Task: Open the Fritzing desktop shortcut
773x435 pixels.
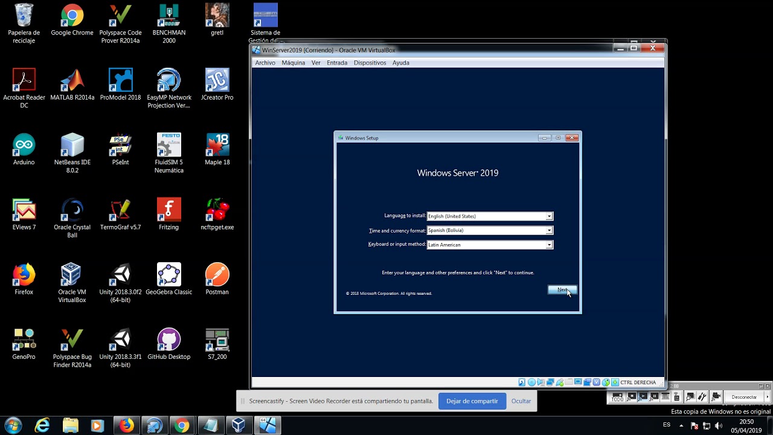Action: click(169, 214)
